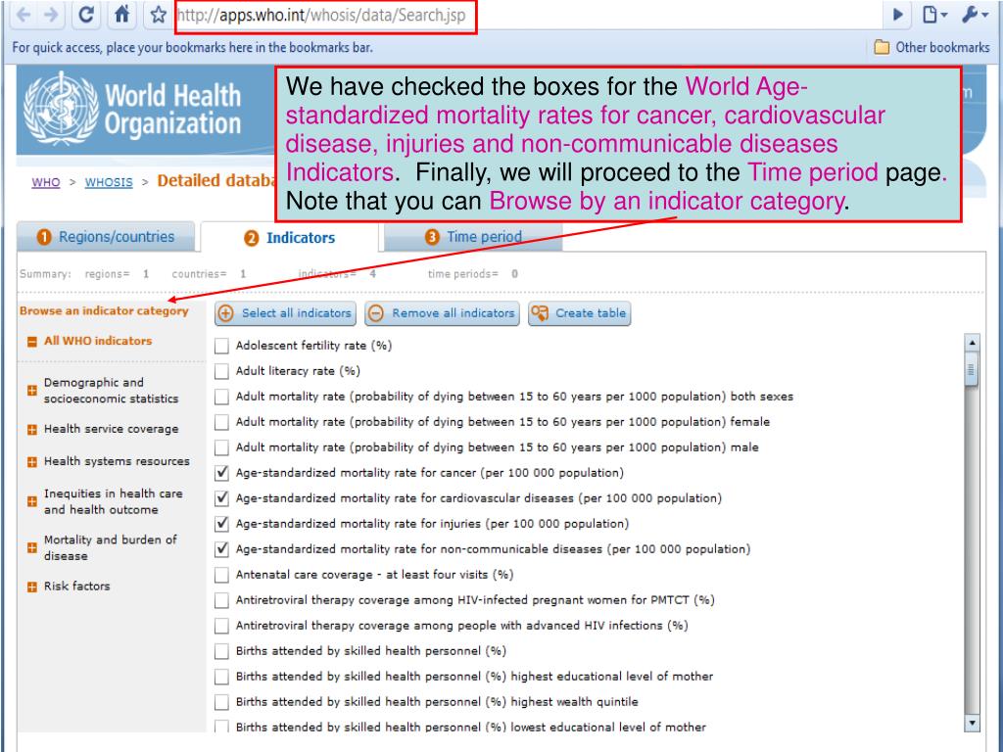Image resolution: width=1003 pixels, height=752 pixels.
Task: Expand Risk factors category
Action: click(32, 587)
